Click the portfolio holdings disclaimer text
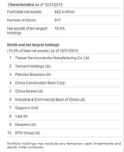The image size is (124, 152). tap(64, 145)
